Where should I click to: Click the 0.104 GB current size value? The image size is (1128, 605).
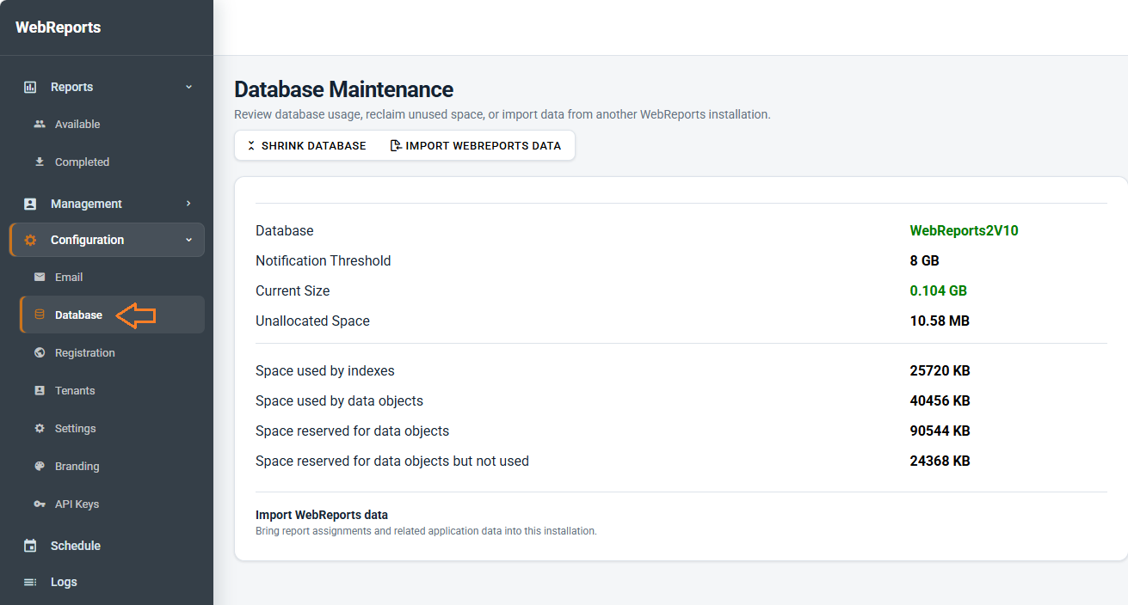pos(938,290)
